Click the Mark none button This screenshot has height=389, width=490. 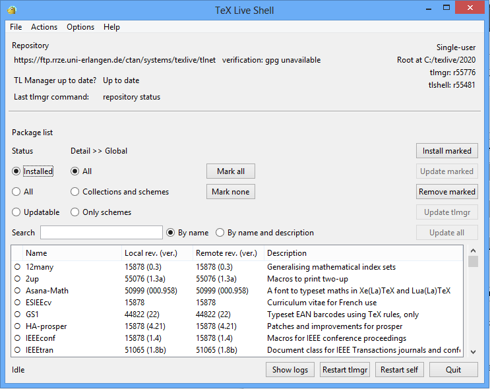tap(231, 191)
